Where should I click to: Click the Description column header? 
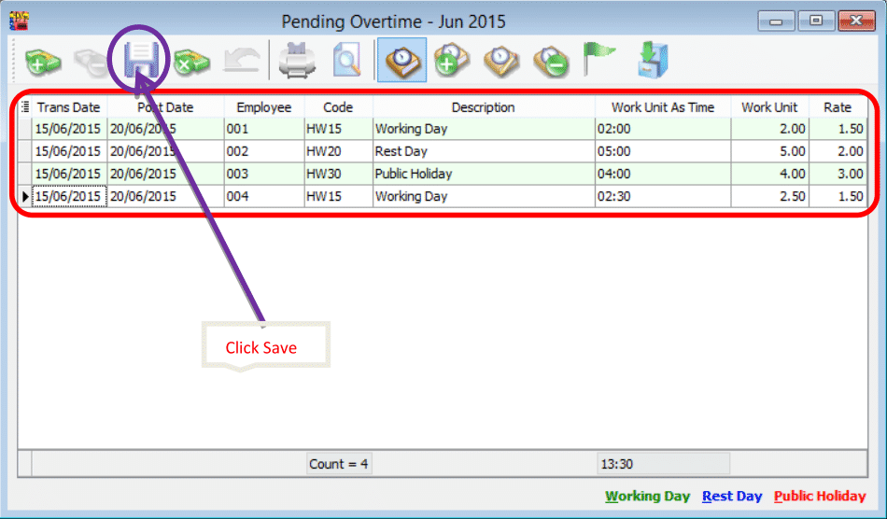pos(483,107)
